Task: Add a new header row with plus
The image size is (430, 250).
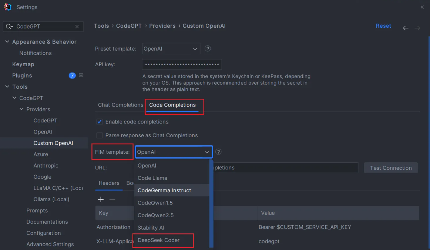Action: pyautogui.click(x=101, y=200)
